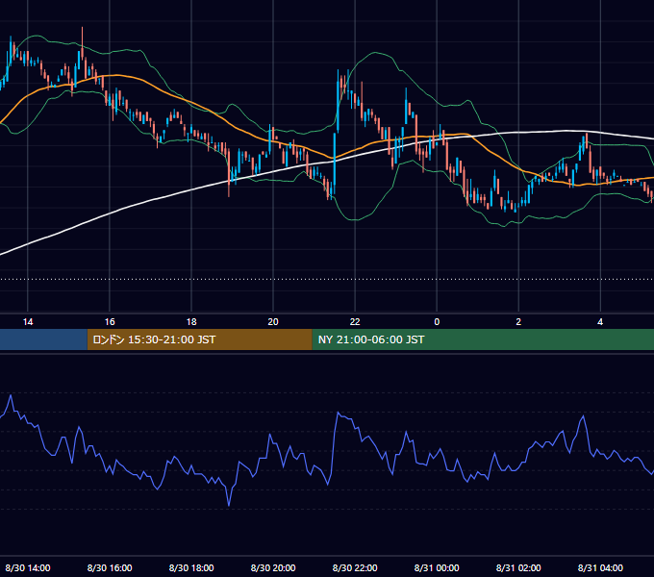Click the 8/31 02:00 date label
654x577 pixels.
[518, 567]
